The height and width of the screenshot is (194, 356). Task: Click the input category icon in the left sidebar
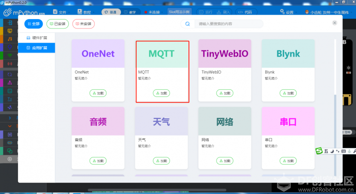point(10,23)
